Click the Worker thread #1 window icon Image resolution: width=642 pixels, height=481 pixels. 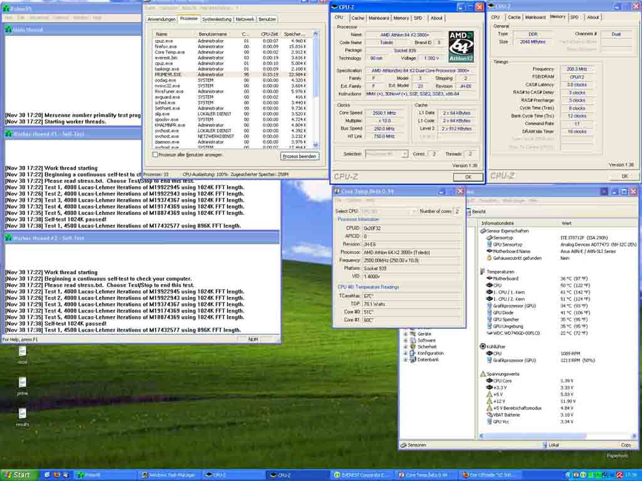tap(8, 134)
